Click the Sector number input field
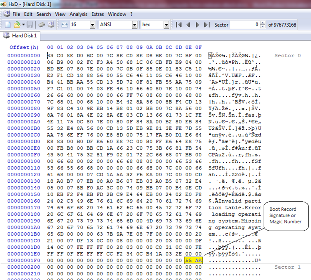Viewport: 311px width, 280px height. 244,24
